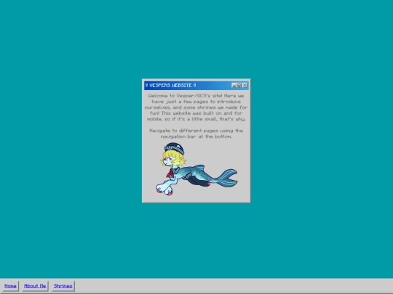The image size is (393, 294).
Task: Open the Shrines page link
Action: (63, 286)
